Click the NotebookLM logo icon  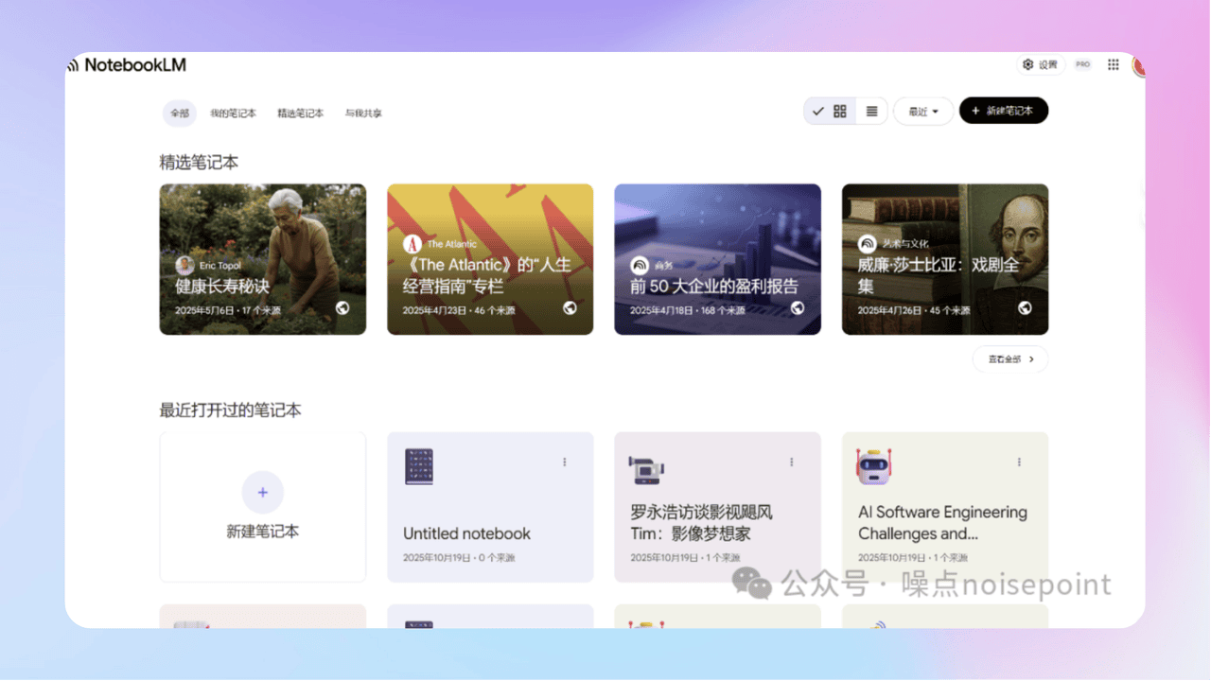[73, 65]
